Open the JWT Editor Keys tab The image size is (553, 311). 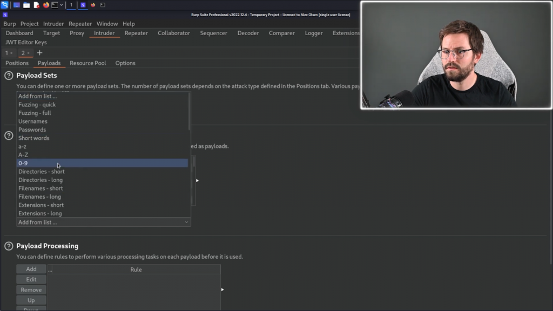(x=26, y=42)
